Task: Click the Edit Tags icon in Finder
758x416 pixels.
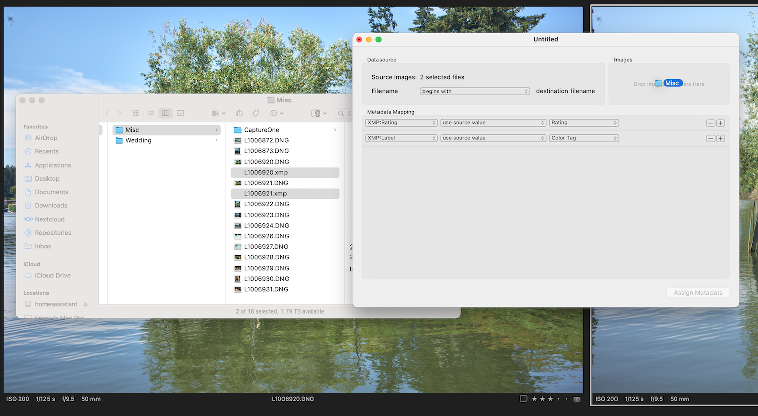Action: [256, 113]
